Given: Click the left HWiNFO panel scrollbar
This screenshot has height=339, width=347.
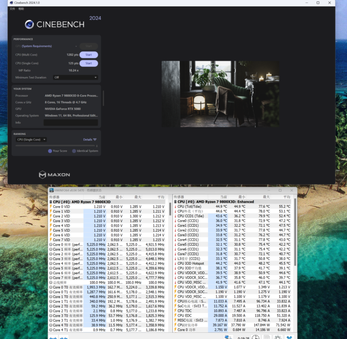Looking at the screenshot, I should 170,209.
